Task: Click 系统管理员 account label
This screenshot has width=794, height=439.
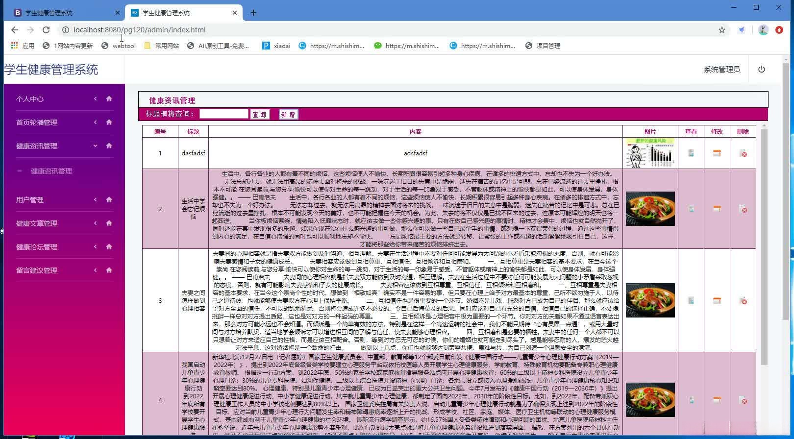Action: 722,70
